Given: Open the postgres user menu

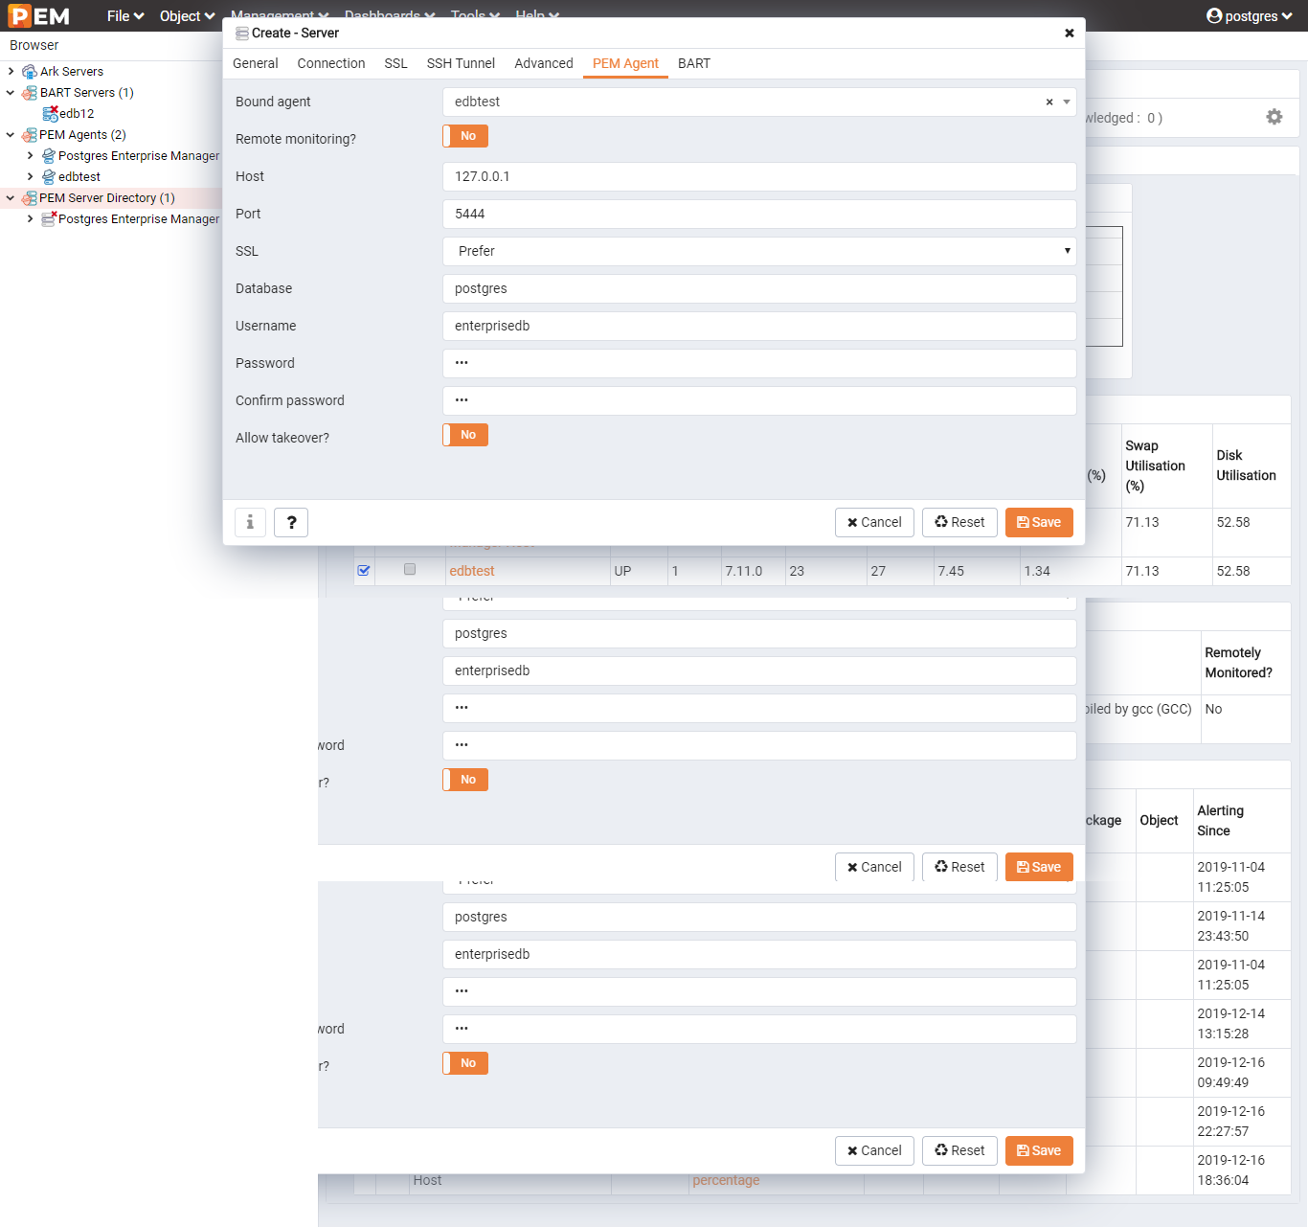Looking at the screenshot, I should point(1250,16).
